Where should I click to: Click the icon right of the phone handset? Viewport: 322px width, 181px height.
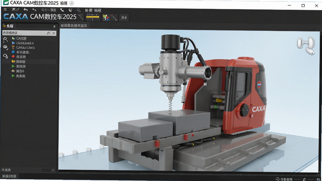coord(70,10)
